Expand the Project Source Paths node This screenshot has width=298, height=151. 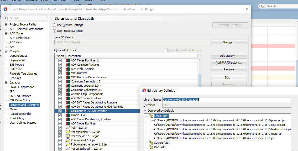pos(6,24)
